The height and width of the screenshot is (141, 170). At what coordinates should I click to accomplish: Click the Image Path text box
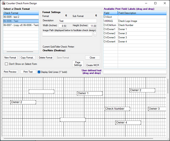(x=67, y=34)
